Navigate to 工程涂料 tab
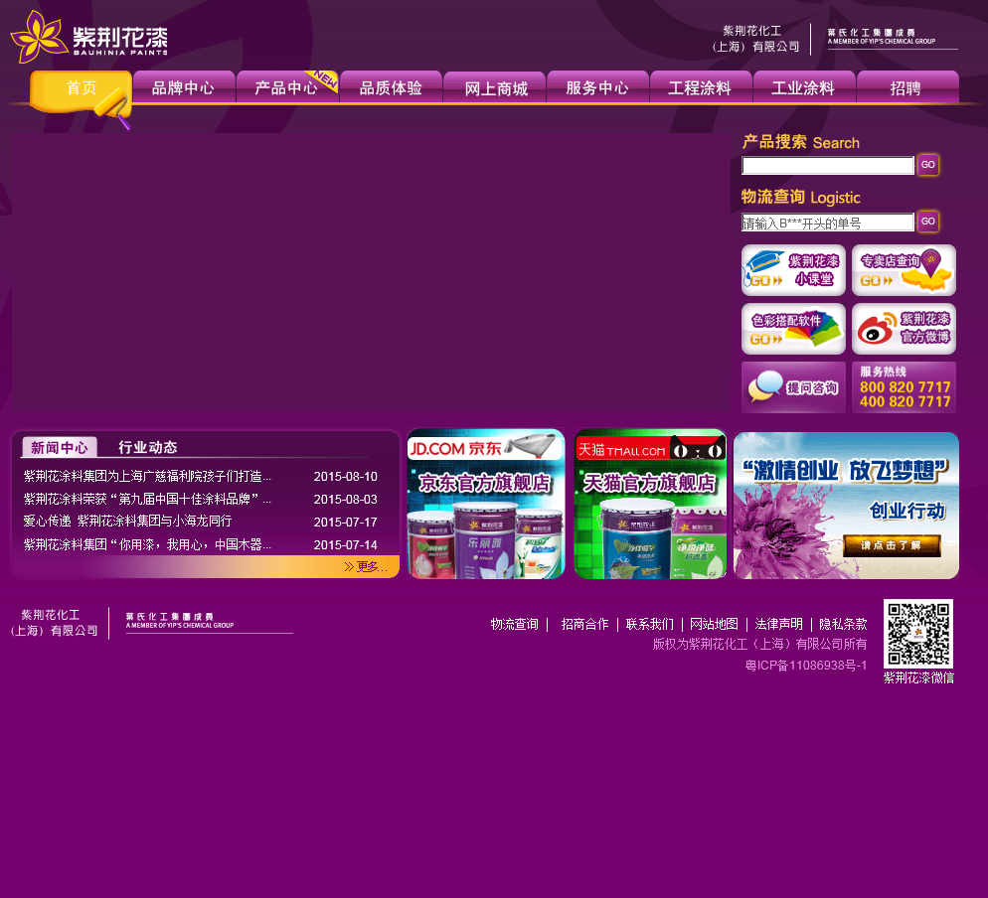 click(700, 87)
